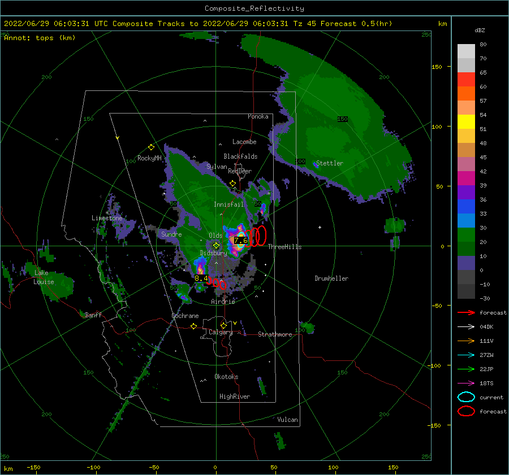Screen dimensions: 509x475
Task: Click the Didsbury town label
Action: point(214,253)
